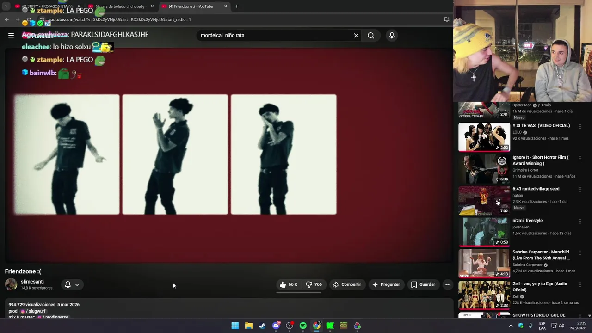Open the slugwurf producer link
Image resolution: width=592 pixels, height=333 pixels.
34,311
